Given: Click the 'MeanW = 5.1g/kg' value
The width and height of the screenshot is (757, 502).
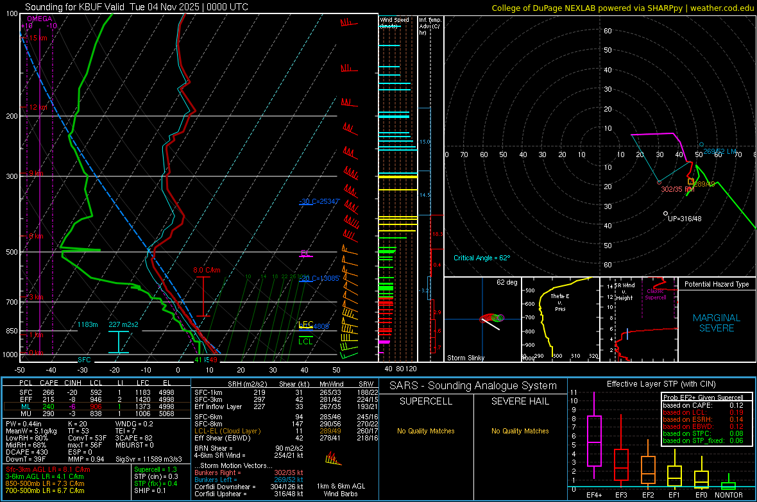Looking at the screenshot, I should click(x=31, y=431).
